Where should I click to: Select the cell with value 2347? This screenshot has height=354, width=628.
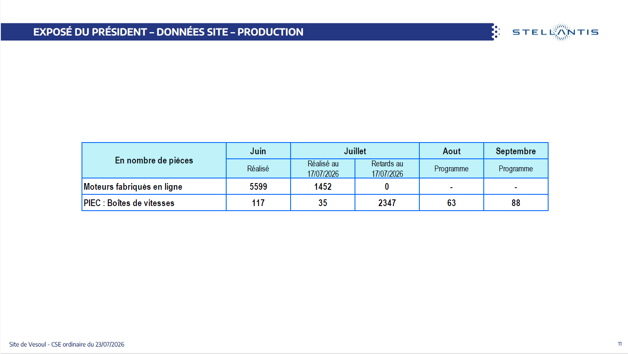[x=387, y=203]
